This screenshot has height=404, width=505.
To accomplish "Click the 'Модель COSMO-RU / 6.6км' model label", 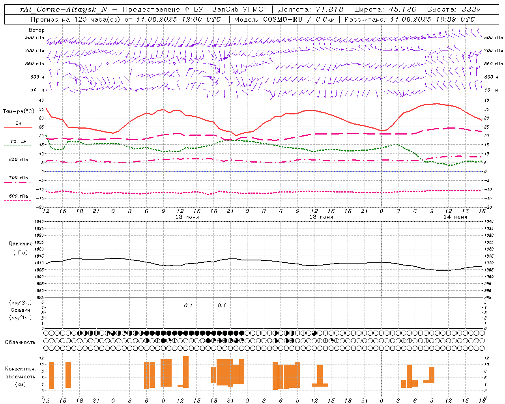I will pos(284,19).
